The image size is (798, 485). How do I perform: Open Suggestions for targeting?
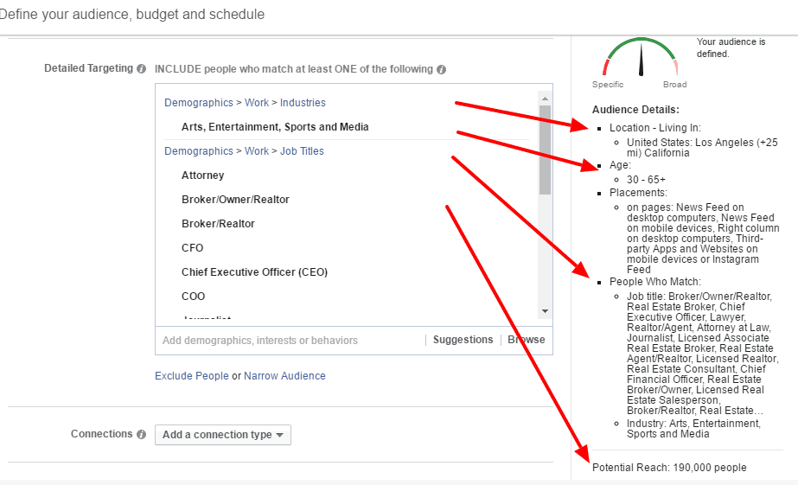(463, 340)
